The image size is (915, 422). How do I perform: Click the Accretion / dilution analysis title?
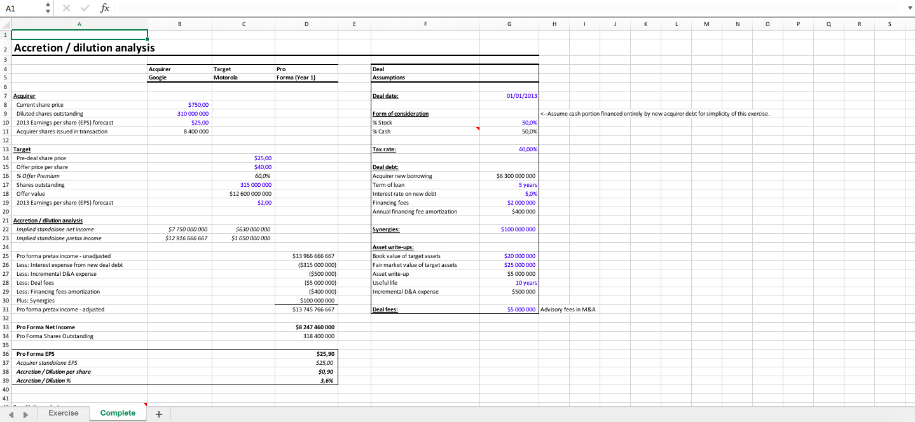[x=84, y=48]
